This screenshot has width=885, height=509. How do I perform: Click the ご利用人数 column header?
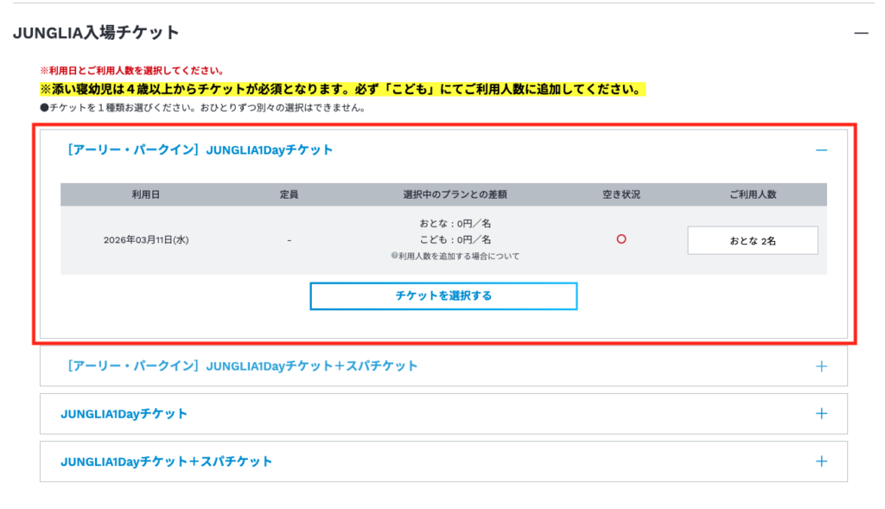pyautogui.click(x=752, y=194)
